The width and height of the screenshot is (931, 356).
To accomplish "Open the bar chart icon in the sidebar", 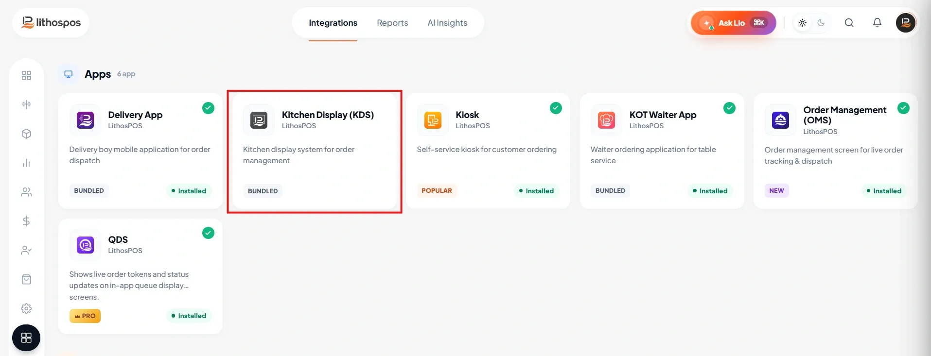I will coord(26,163).
